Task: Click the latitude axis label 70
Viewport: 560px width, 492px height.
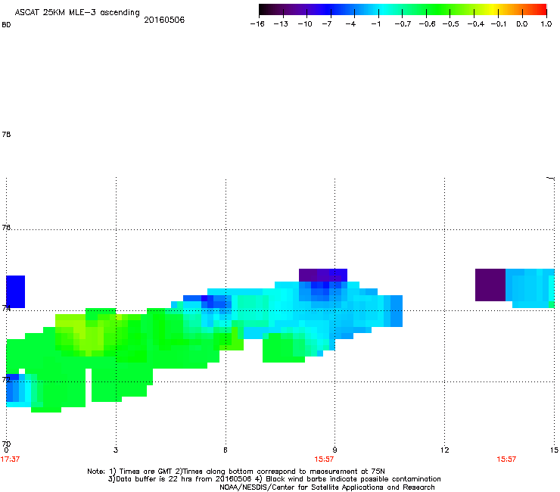Action: (6, 444)
